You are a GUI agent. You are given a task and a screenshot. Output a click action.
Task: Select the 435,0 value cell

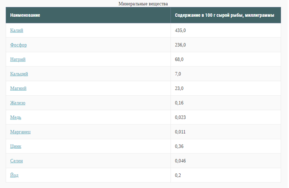pos(226,30)
